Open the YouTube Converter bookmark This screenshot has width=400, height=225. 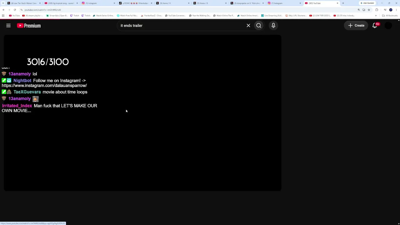coord(175,16)
